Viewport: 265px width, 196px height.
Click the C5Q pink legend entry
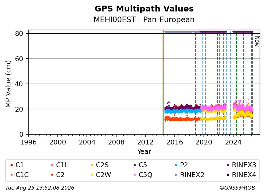[x=143, y=175]
